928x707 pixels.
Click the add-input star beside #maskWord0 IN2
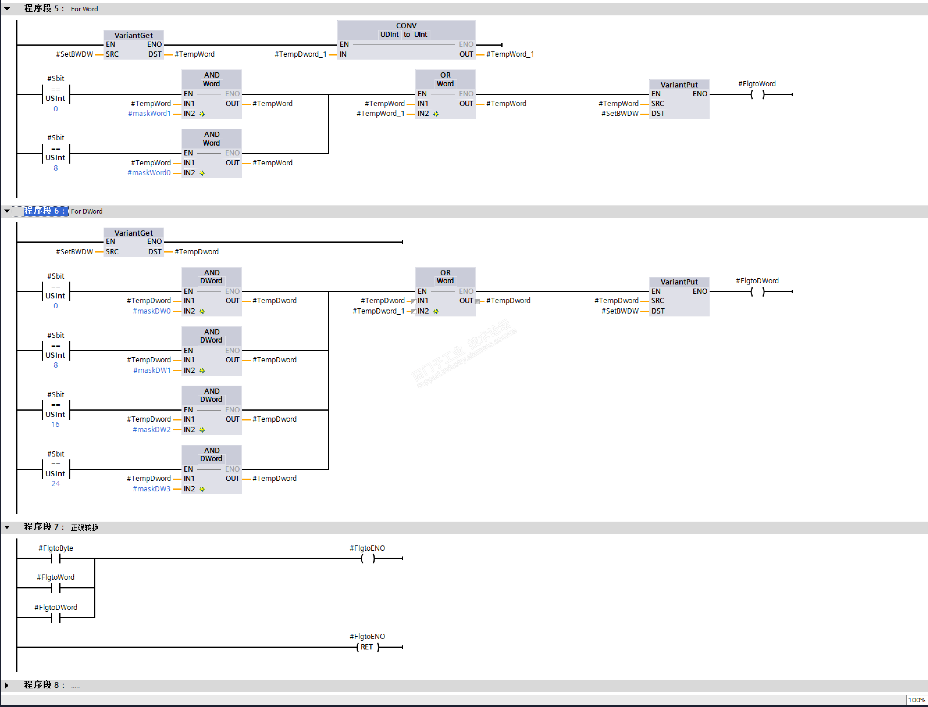tap(202, 173)
